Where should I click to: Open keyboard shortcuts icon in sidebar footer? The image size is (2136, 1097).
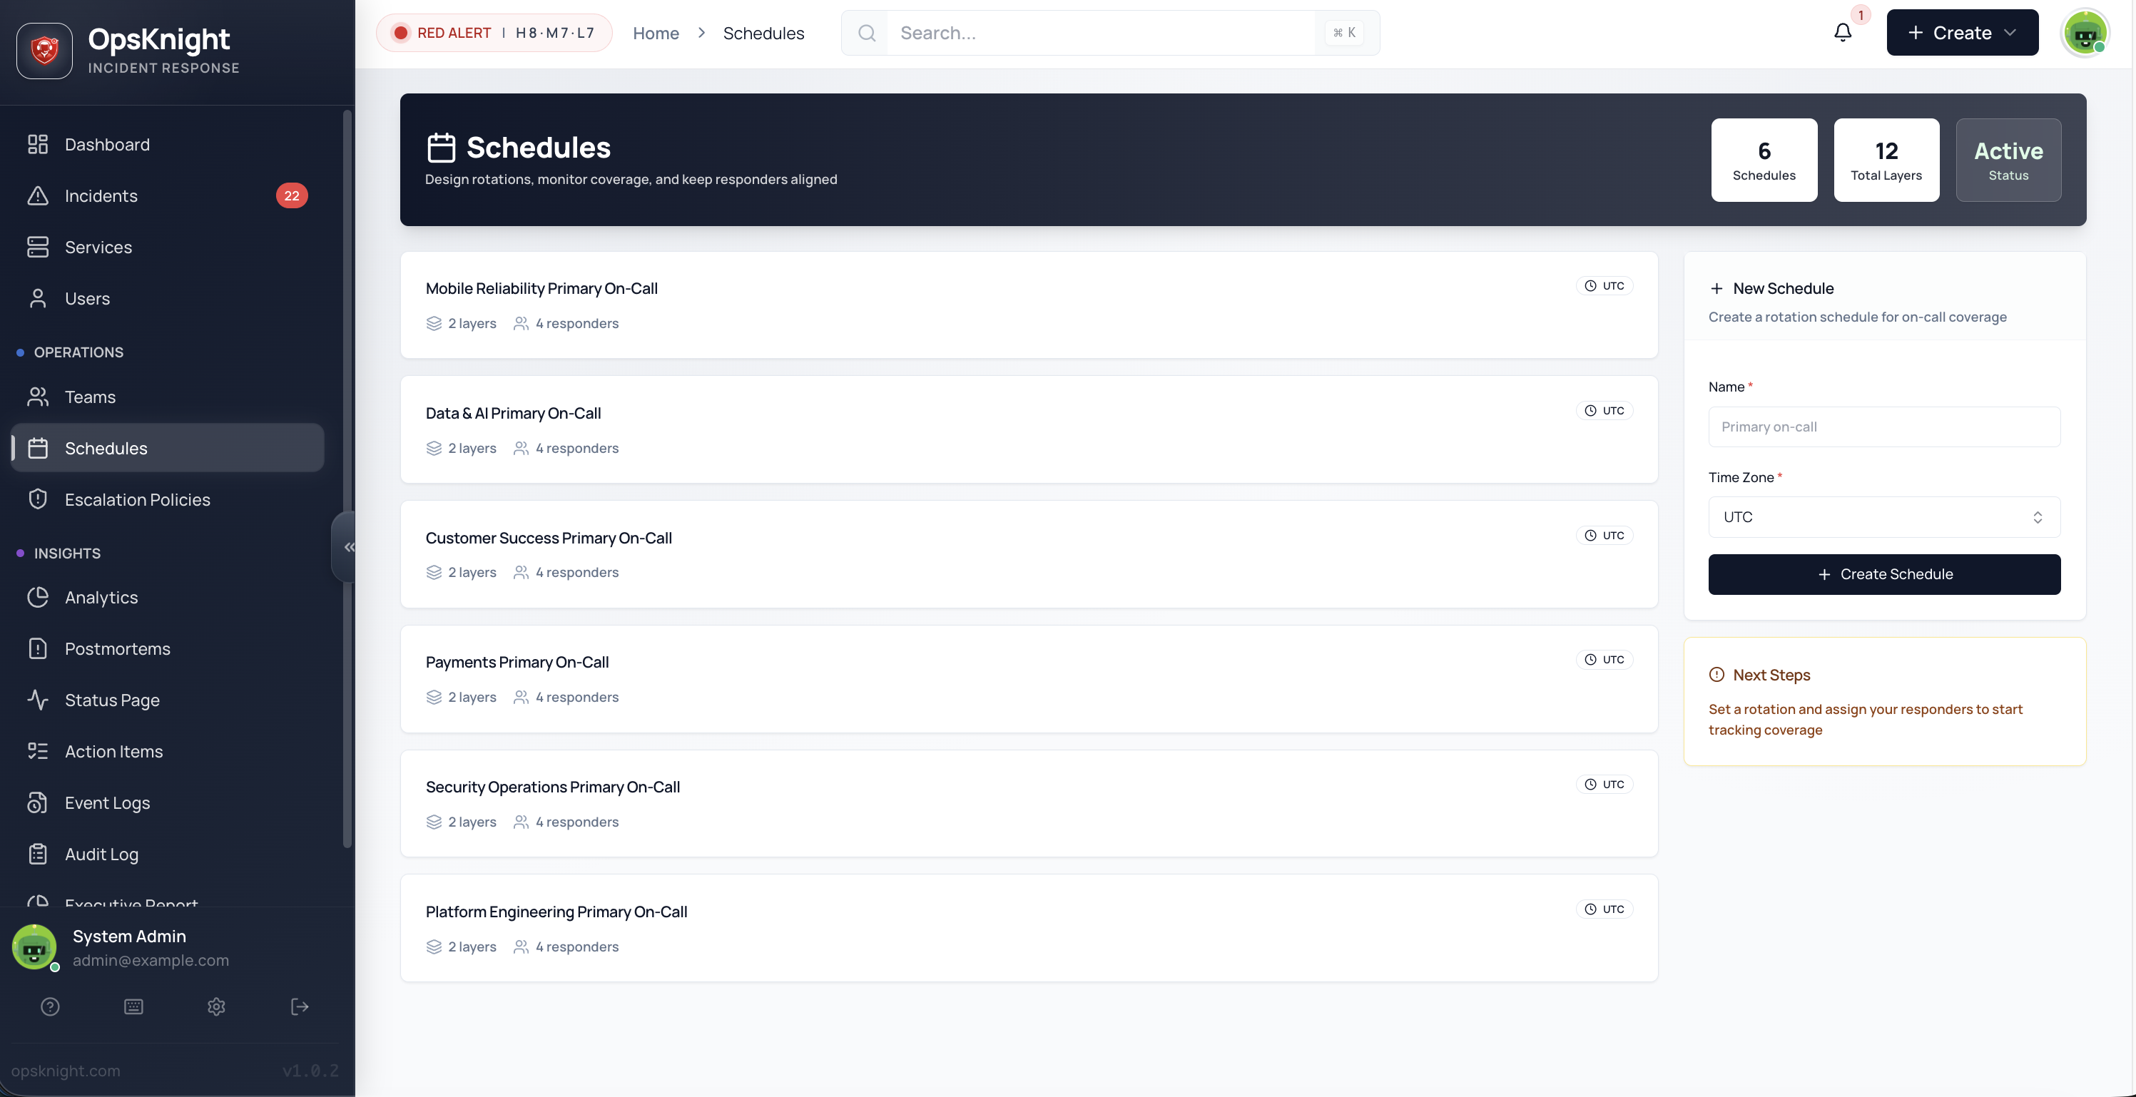133,1006
